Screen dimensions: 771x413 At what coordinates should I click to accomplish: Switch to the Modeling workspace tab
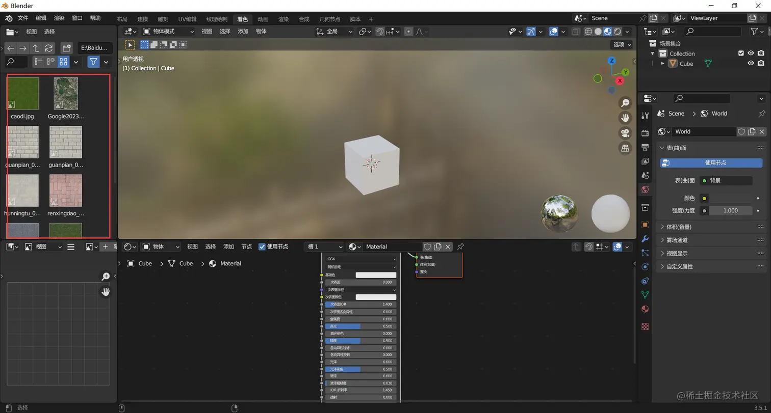point(143,19)
